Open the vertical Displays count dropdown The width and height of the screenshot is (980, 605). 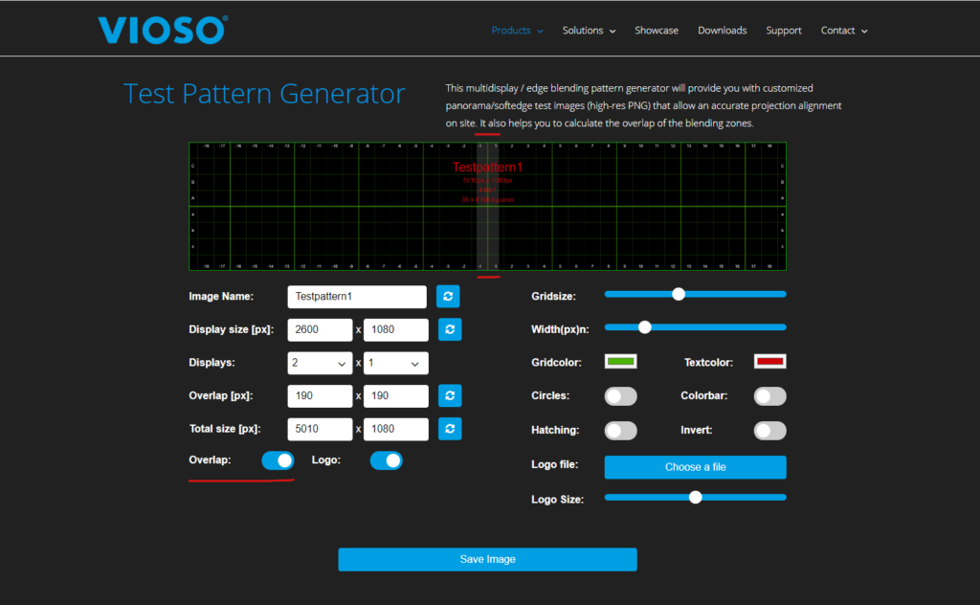[x=395, y=364]
